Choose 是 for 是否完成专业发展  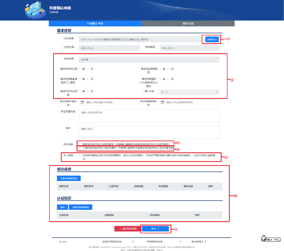[x=80, y=91]
